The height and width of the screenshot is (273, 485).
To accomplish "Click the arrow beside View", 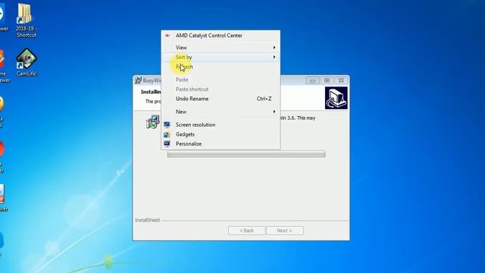I will [x=274, y=48].
